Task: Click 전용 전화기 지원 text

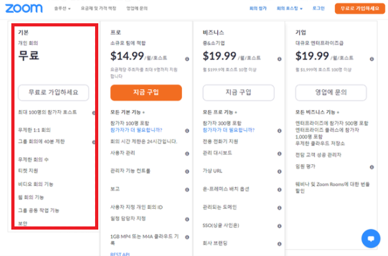Action: click(x=220, y=142)
